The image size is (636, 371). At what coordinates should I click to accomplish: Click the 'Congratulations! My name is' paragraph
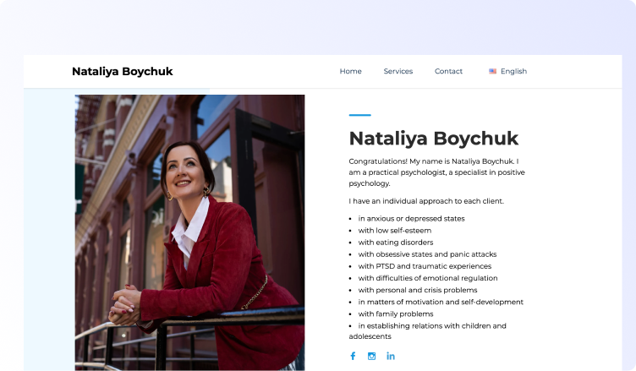pyautogui.click(x=436, y=172)
